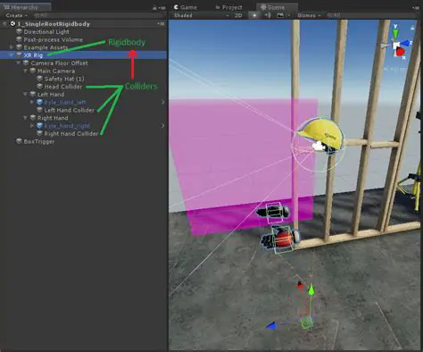Image resolution: width=423 pixels, height=352 pixels.
Task: Click the Post-process Volume cube icon
Action: pos(20,39)
